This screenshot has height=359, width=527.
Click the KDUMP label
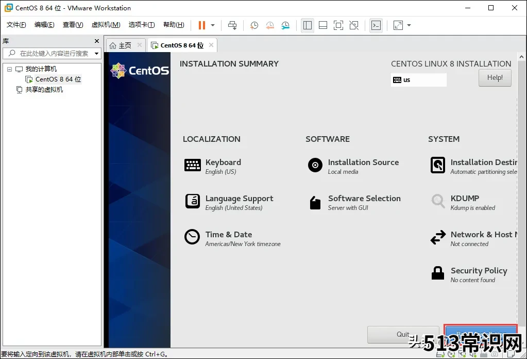pyautogui.click(x=465, y=198)
